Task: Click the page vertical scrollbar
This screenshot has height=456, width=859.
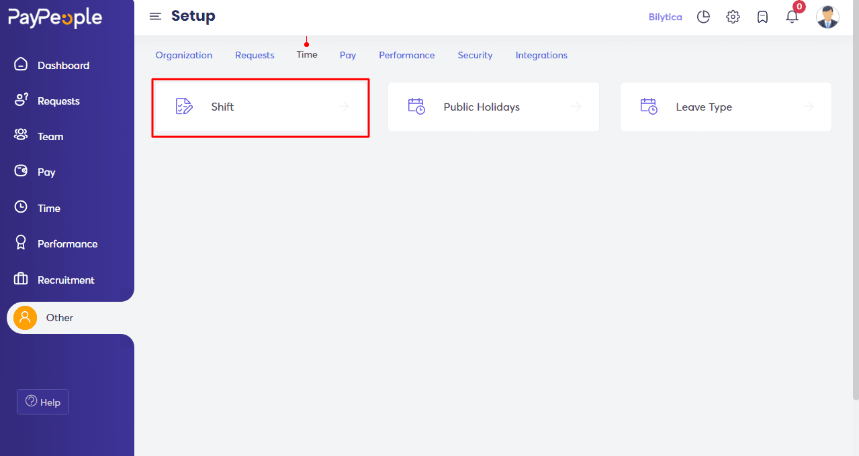Action: click(x=856, y=200)
